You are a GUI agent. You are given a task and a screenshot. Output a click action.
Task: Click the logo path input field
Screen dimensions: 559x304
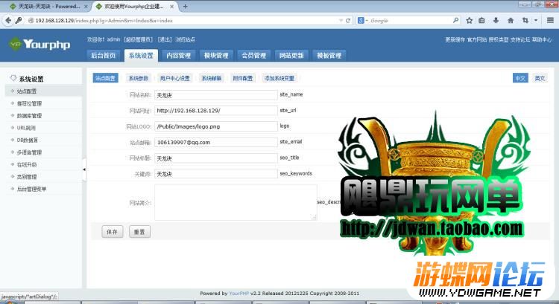(x=216, y=126)
